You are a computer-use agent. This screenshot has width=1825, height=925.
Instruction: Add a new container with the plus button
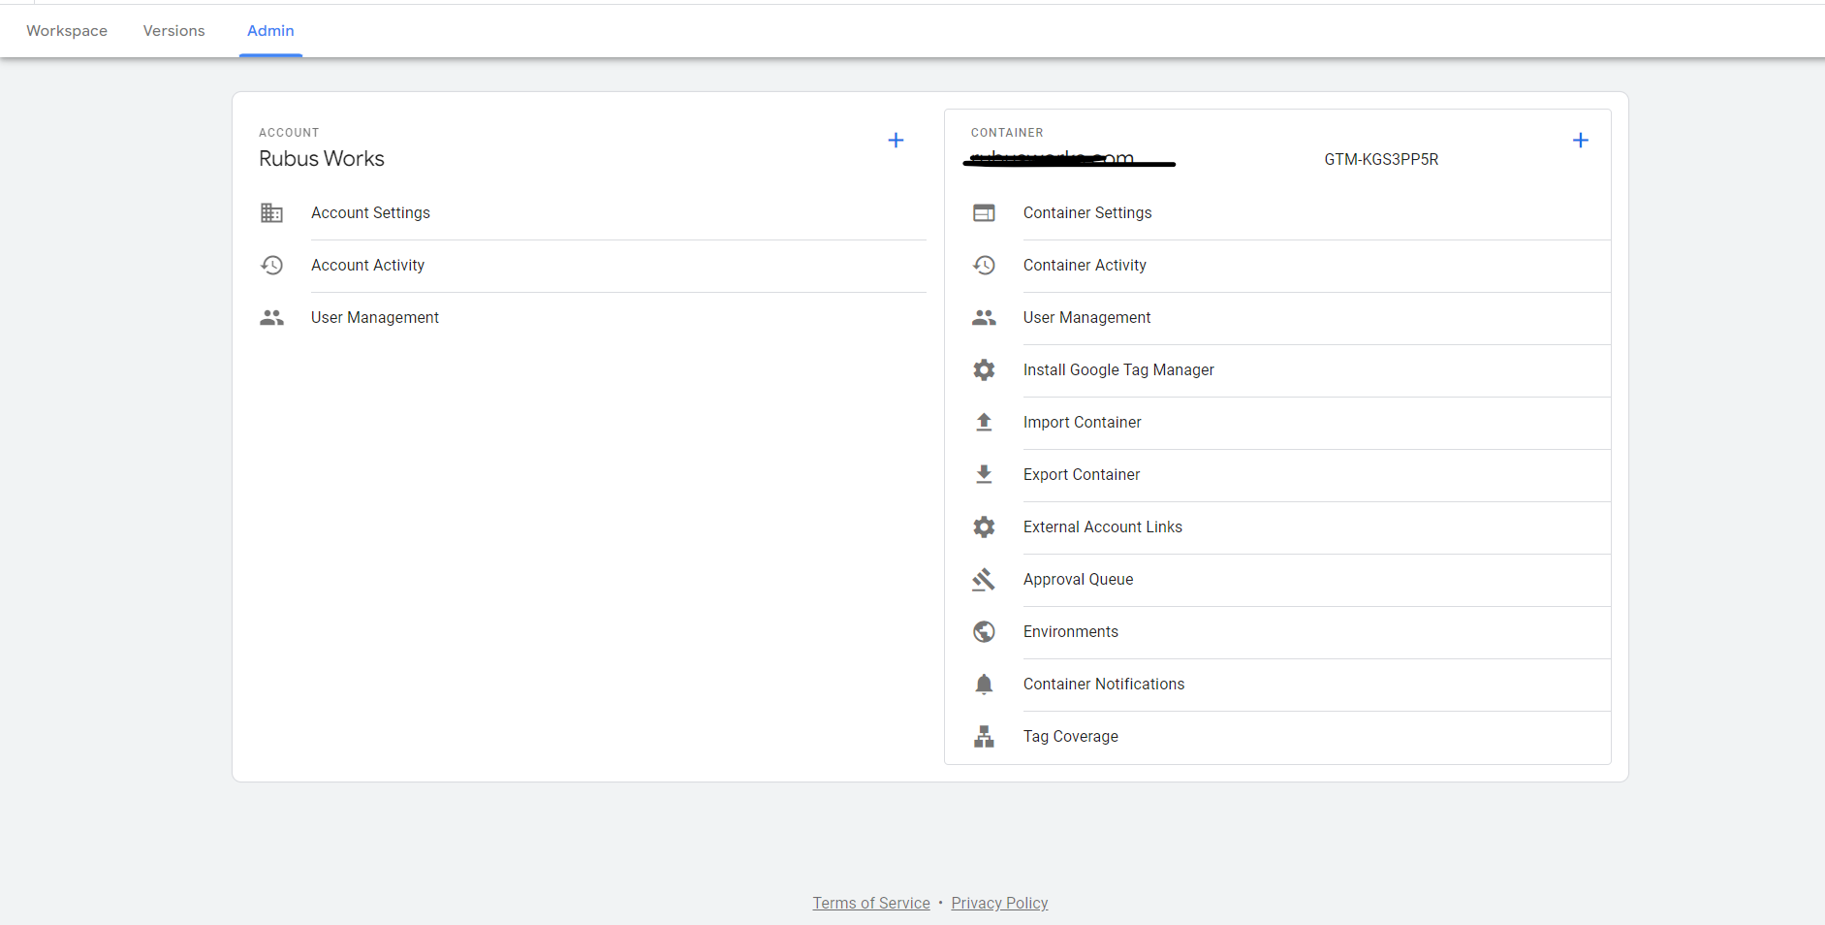click(x=1580, y=140)
